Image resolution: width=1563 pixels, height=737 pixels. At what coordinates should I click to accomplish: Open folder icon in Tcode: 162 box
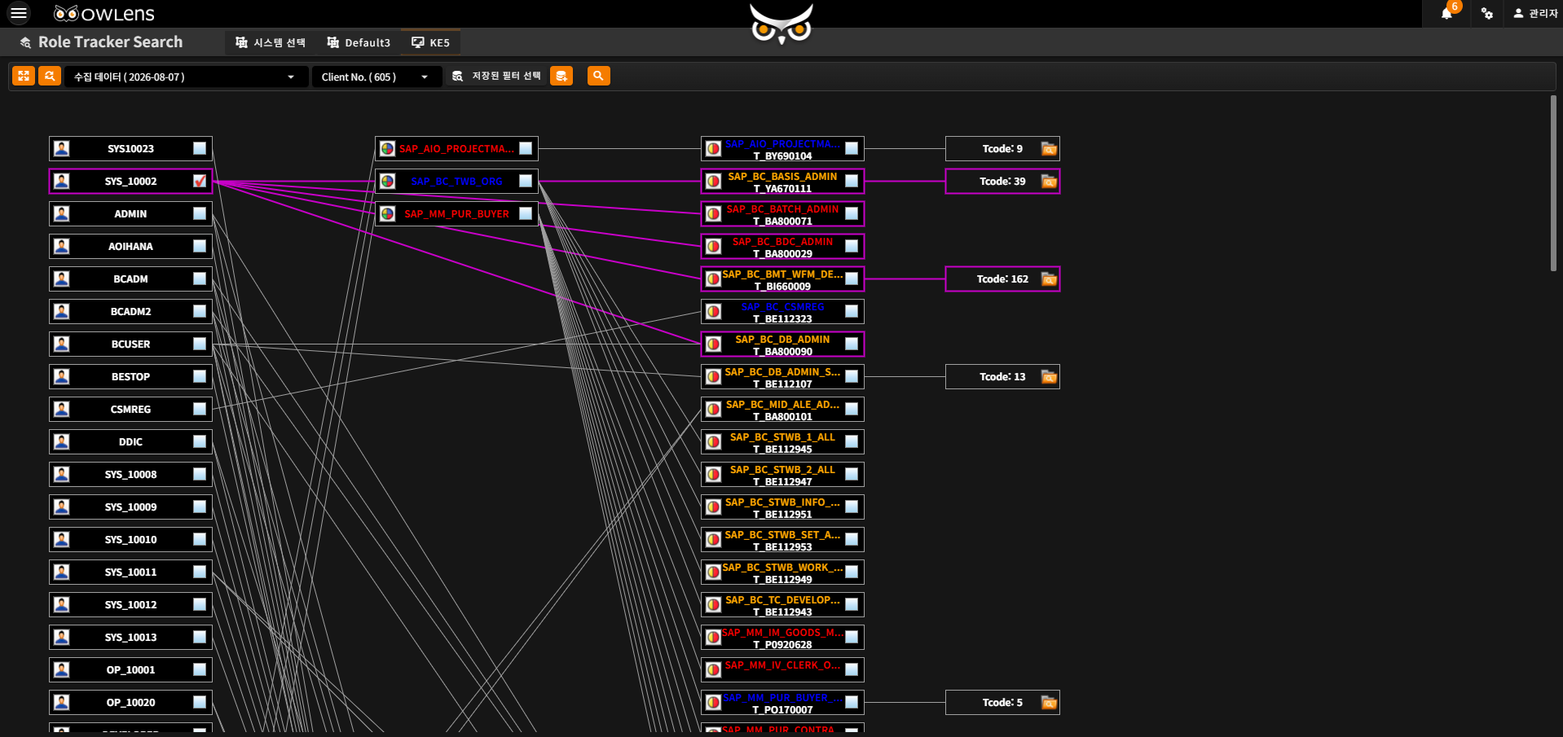(1049, 279)
